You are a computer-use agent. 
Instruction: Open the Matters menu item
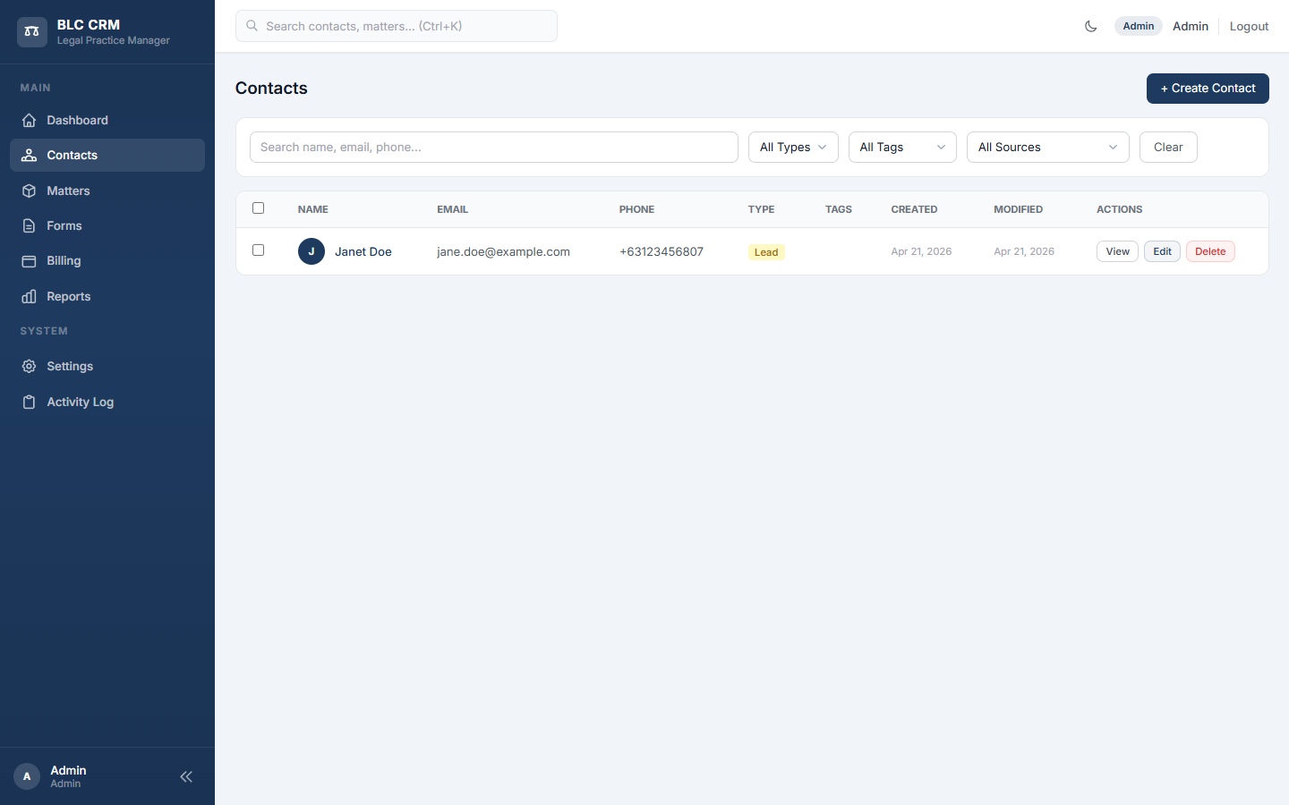click(107, 191)
